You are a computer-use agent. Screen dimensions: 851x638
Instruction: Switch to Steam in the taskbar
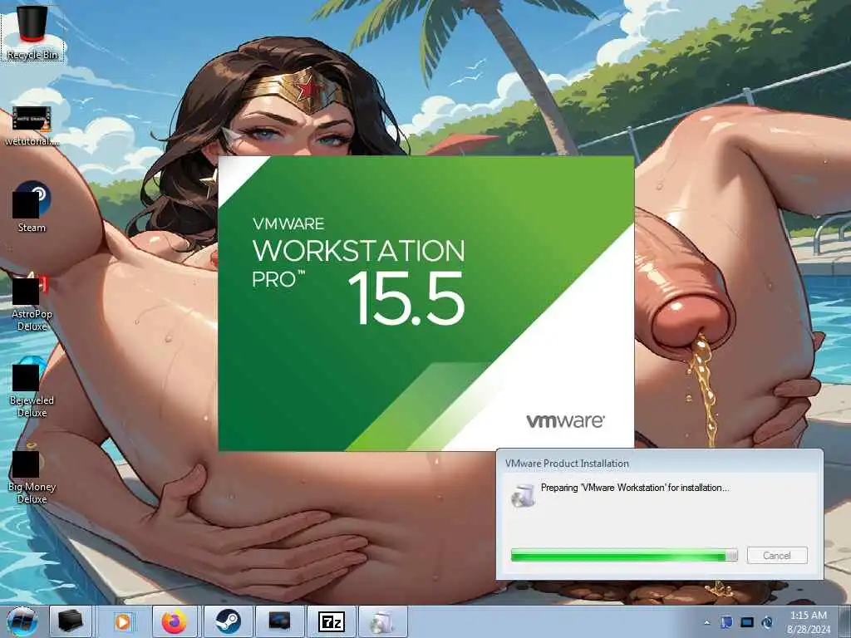(x=228, y=621)
